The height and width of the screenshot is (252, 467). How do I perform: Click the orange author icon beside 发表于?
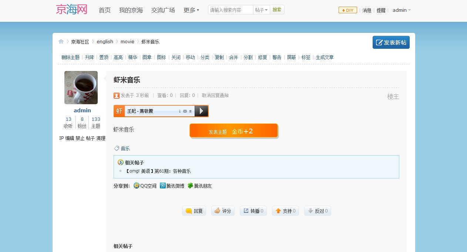pos(117,96)
